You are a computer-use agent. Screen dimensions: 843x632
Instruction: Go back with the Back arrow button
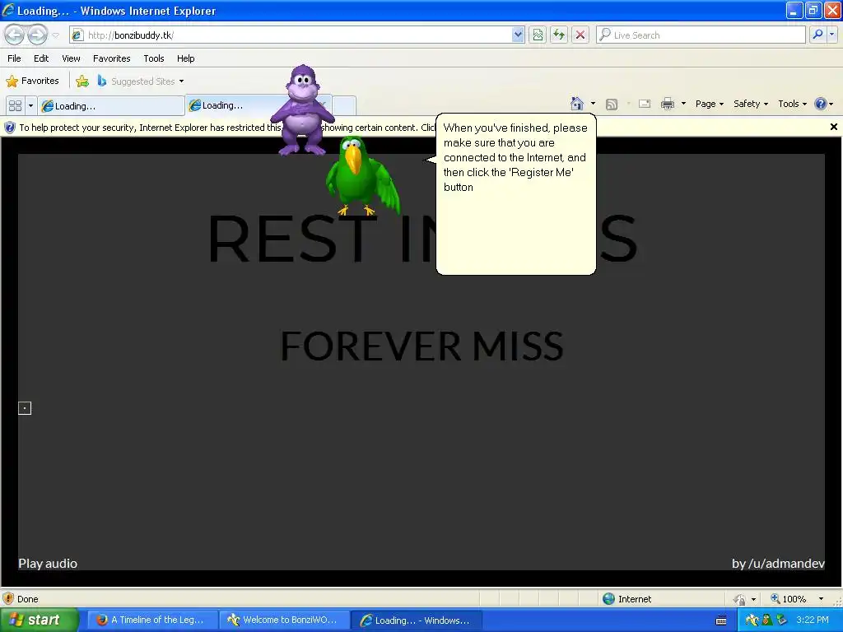coord(15,35)
